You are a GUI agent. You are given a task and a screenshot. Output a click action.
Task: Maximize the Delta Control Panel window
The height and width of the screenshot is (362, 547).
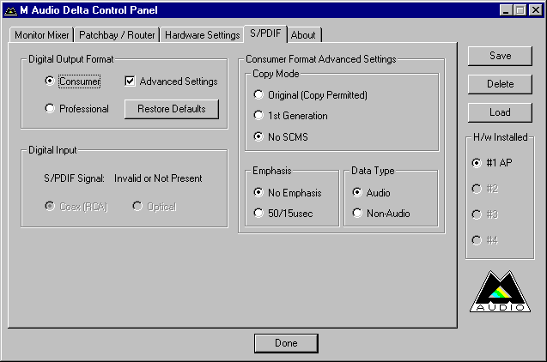click(520, 10)
